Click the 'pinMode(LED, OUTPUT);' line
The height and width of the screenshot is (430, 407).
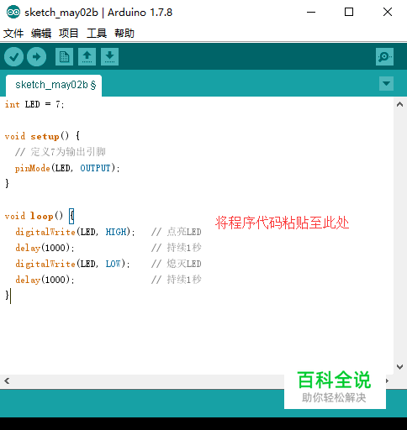[67, 168]
